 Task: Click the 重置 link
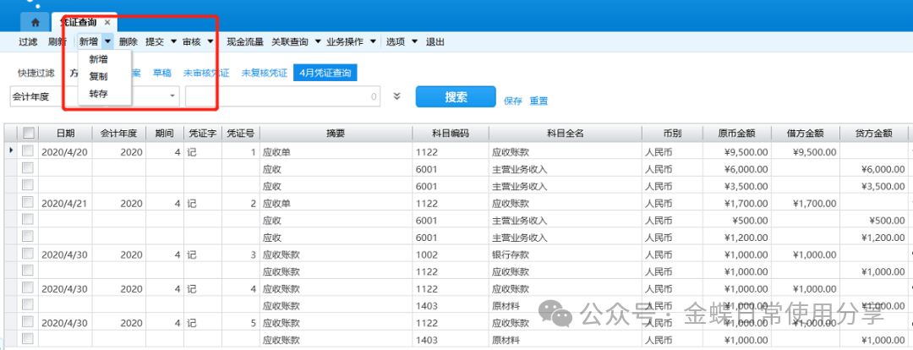tap(539, 101)
